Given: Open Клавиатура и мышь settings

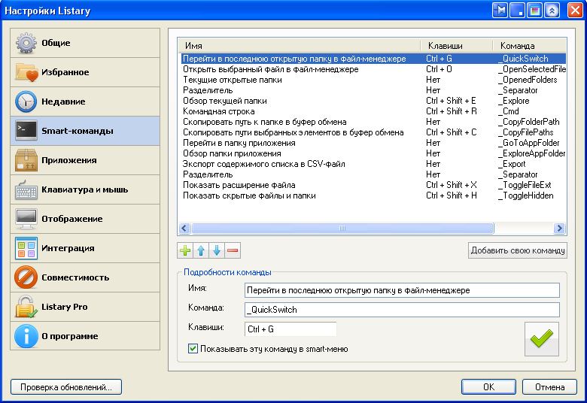Looking at the screenshot, I should tap(85, 189).
